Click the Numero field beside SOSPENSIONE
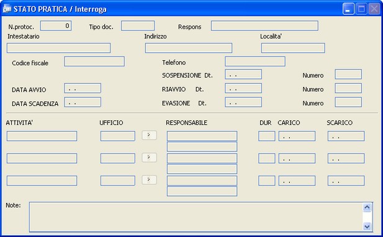The height and width of the screenshot is (237, 383). pos(348,74)
